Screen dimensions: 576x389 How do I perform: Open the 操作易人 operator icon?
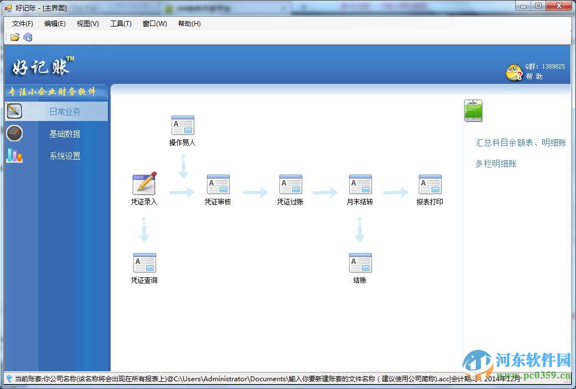[183, 124]
